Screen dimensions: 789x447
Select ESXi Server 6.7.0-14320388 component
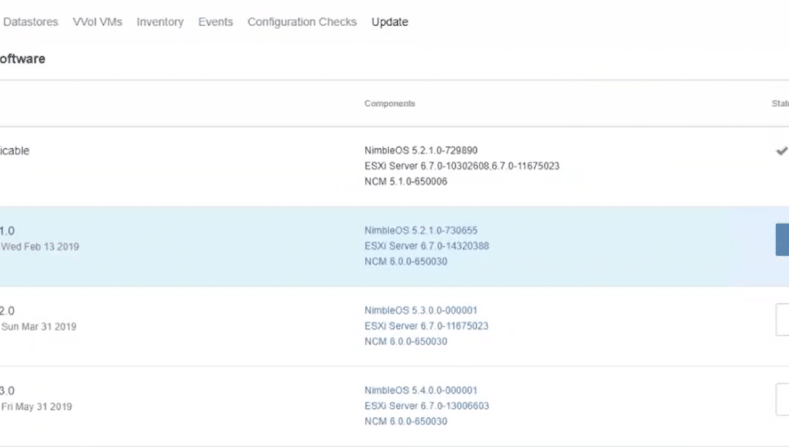click(427, 246)
